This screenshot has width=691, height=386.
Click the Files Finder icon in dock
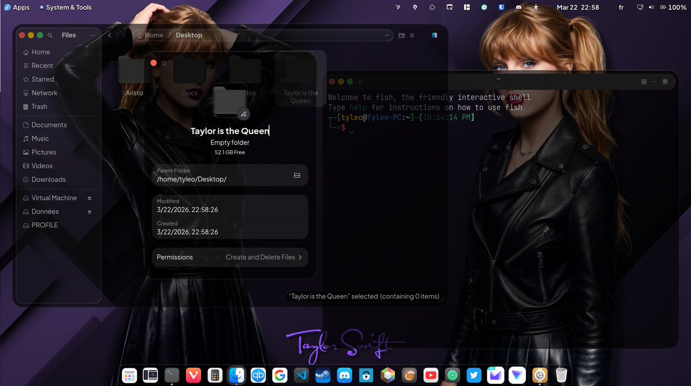click(236, 375)
